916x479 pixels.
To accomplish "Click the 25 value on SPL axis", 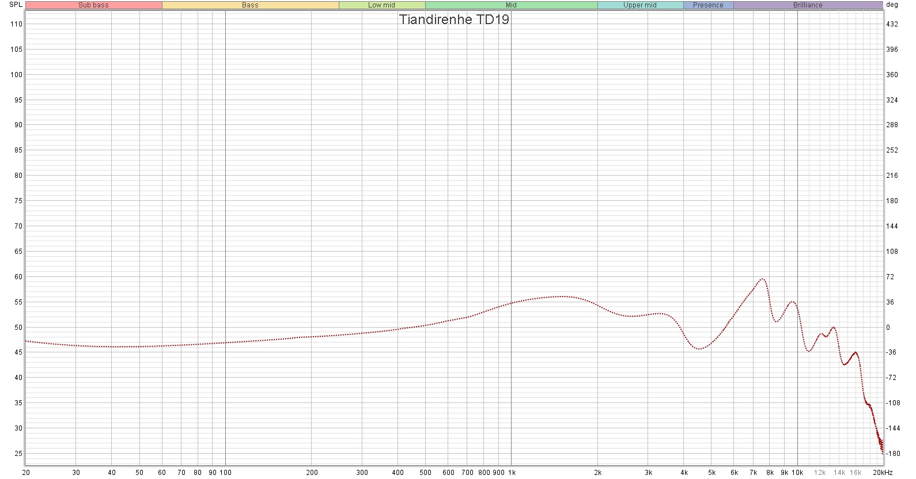I will pyautogui.click(x=18, y=454).
